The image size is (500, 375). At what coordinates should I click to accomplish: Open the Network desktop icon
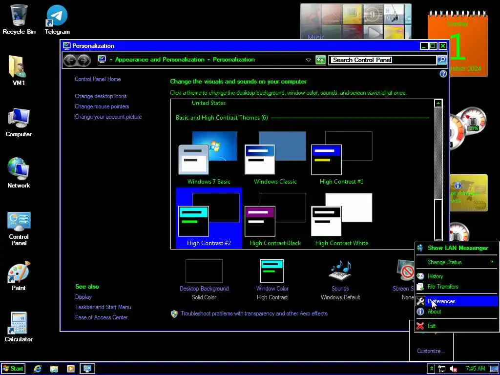pyautogui.click(x=19, y=173)
